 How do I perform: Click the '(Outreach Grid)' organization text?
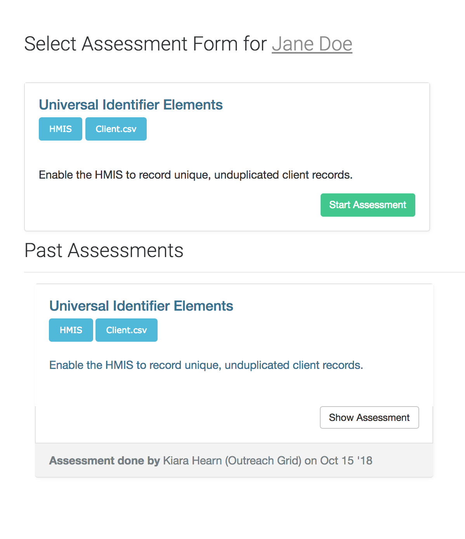[x=264, y=461]
